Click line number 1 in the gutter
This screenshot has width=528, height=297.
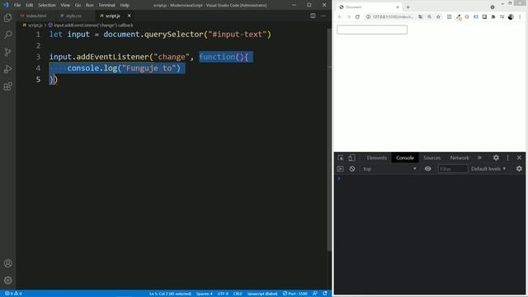point(38,35)
